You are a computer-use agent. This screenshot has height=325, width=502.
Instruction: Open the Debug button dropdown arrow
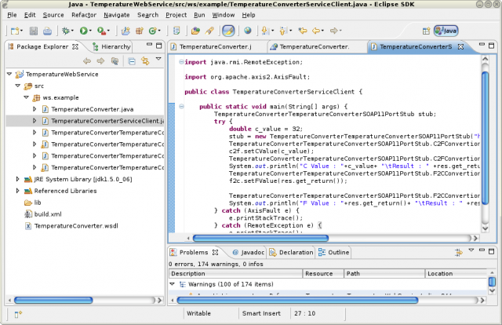(x=73, y=31)
